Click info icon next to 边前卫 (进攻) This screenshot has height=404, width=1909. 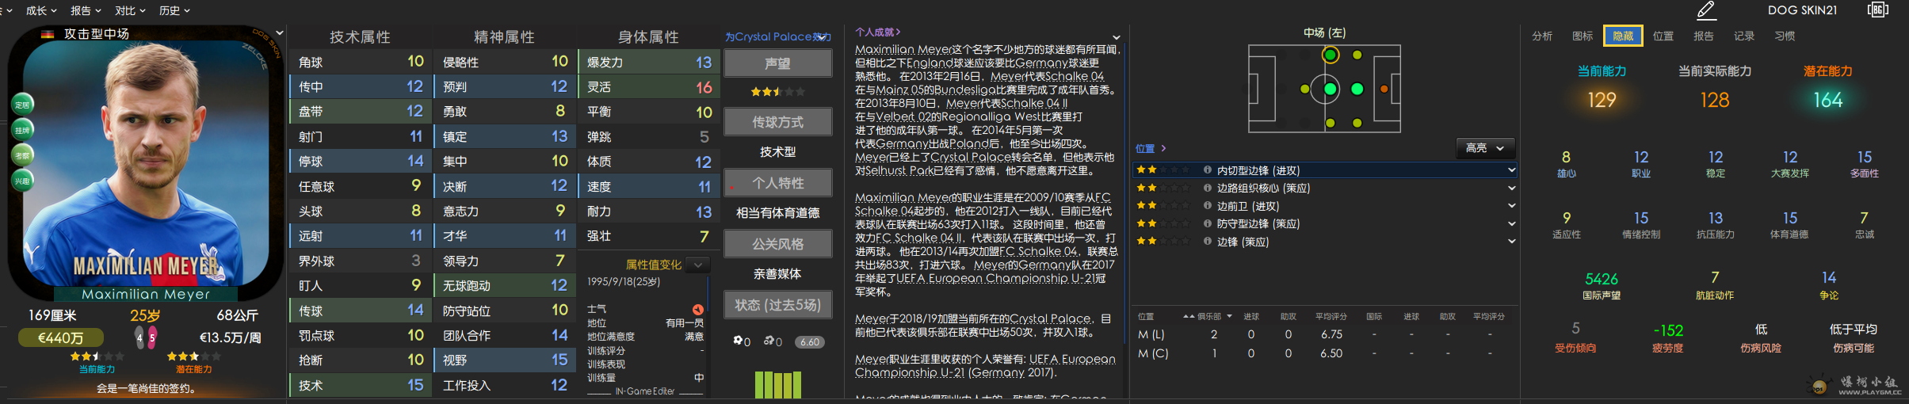pos(1207,206)
